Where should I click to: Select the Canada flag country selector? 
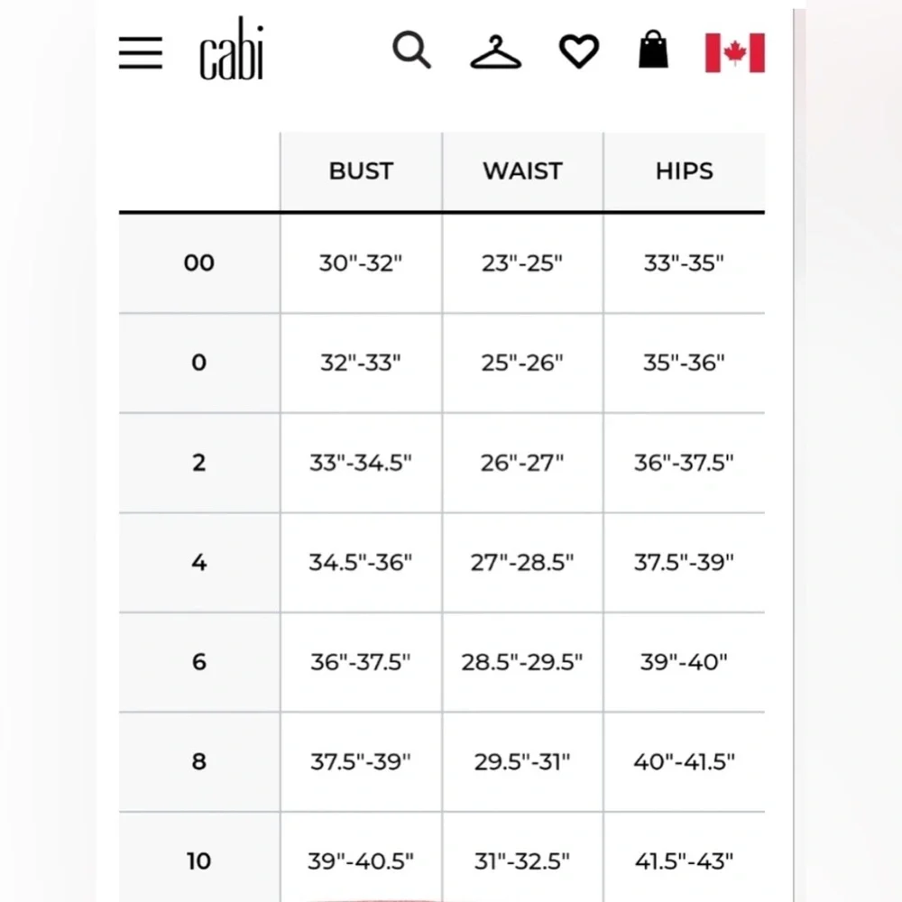coord(734,52)
